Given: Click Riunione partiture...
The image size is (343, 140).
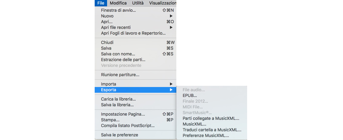Looking at the screenshot, I should tap(120, 75).
